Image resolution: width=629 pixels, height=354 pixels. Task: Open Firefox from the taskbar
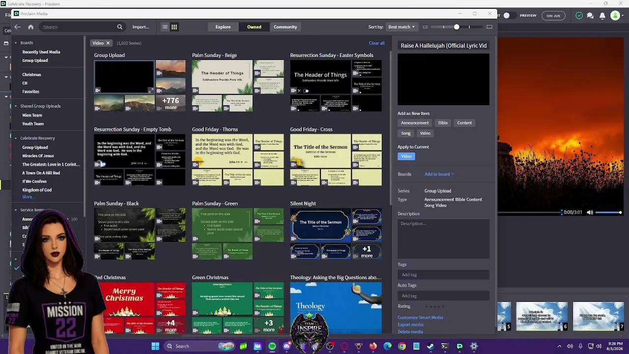point(373,346)
